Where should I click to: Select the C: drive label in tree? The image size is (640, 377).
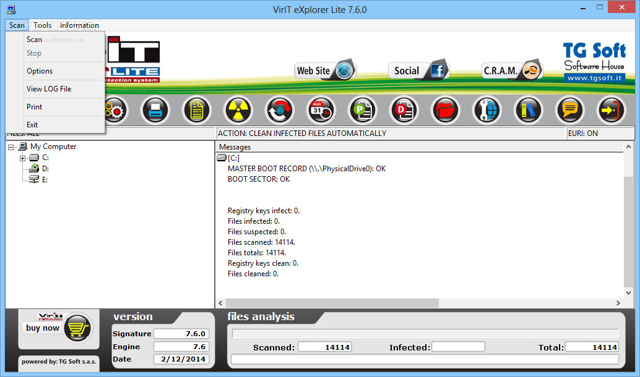coord(45,158)
